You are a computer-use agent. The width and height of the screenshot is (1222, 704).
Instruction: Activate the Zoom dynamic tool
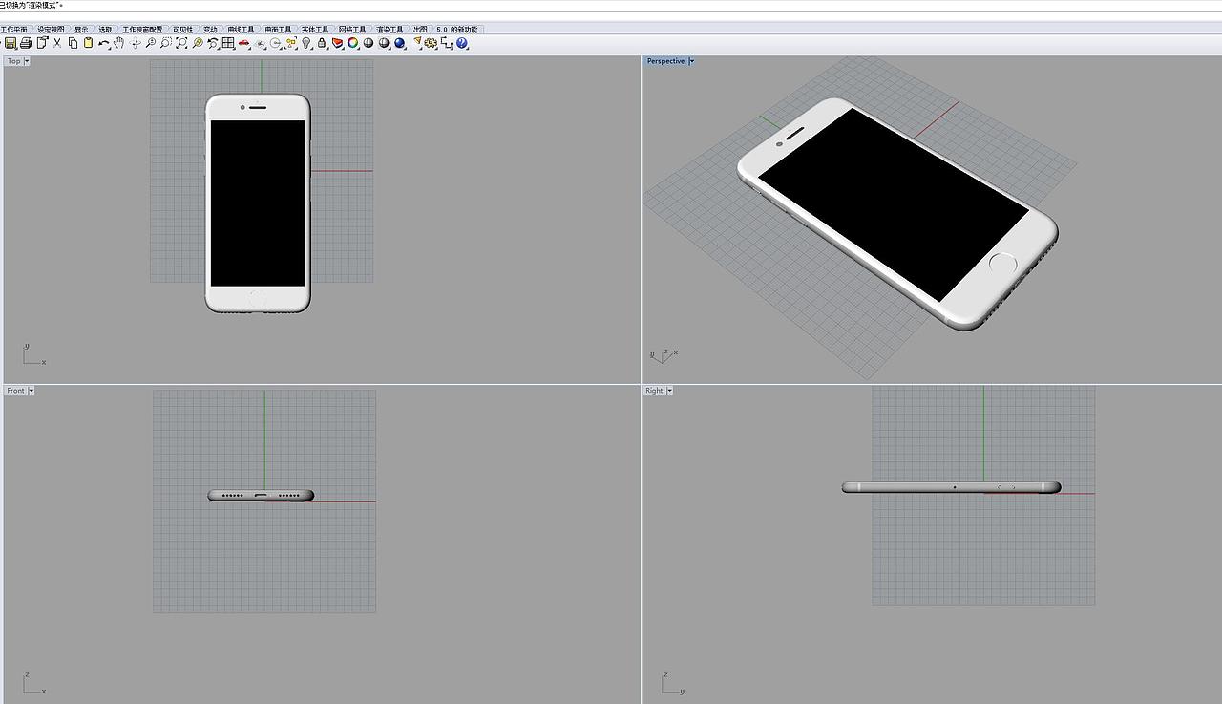click(x=151, y=42)
